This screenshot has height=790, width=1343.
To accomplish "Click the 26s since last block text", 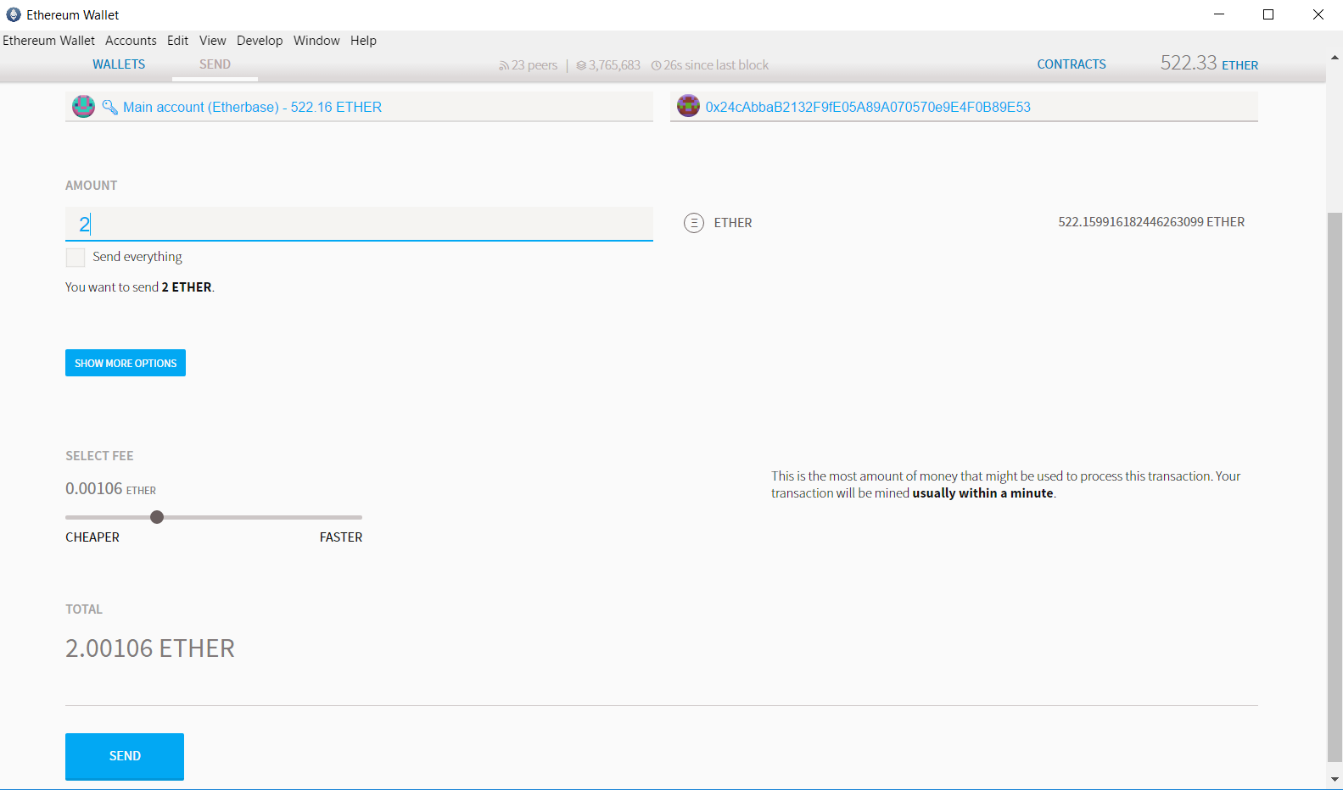I will [716, 65].
